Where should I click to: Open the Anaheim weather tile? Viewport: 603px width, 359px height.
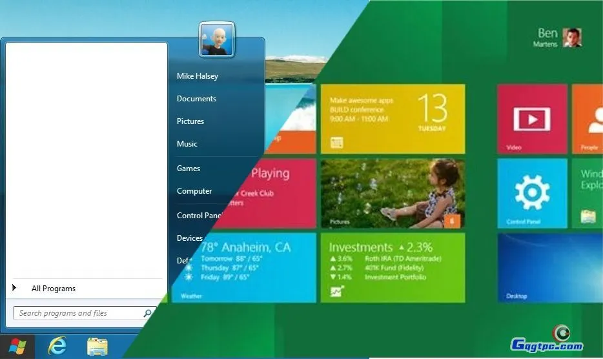pyautogui.click(x=258, y=267)
